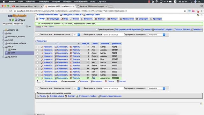
Task: Enable the Отметить все checkbox
Action: pos(43,81)
